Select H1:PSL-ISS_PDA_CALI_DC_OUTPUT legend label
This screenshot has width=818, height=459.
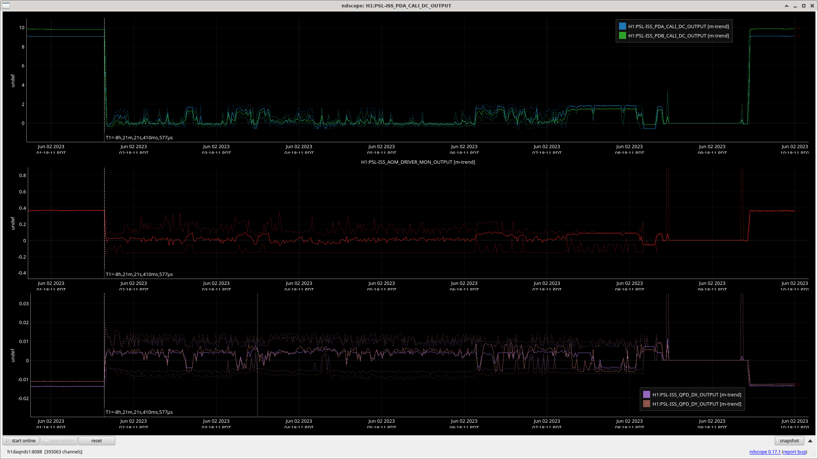(x=678, y=26)
